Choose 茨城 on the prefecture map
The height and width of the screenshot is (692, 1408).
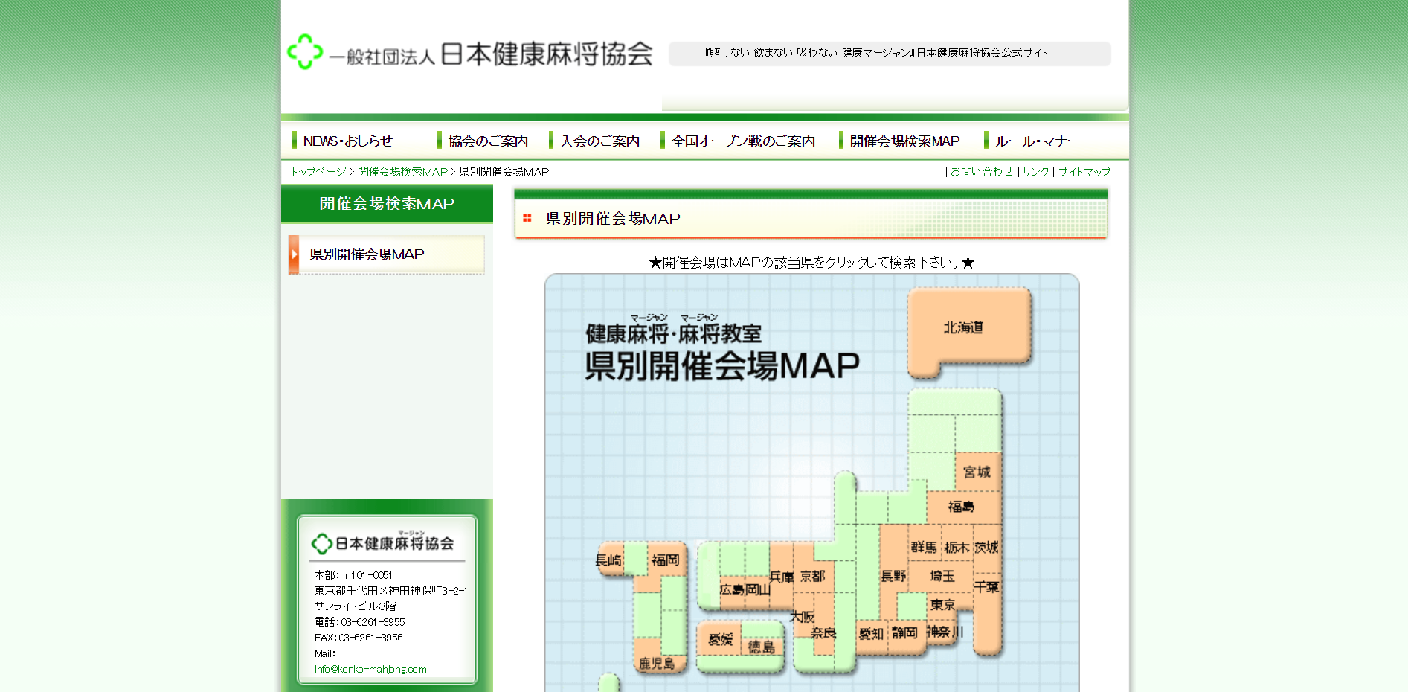tap(987, 547)
